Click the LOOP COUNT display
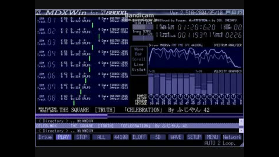The width and height of the screenshot is (279, 157). point(238,27)
